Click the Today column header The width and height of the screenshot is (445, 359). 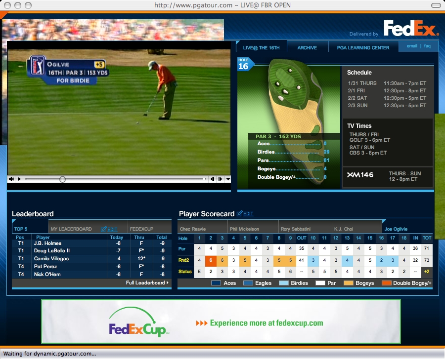point(117,237)
